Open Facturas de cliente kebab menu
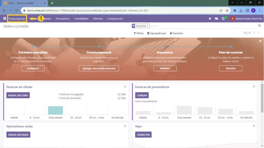This screenshot has height=148, width=264. 125,87
